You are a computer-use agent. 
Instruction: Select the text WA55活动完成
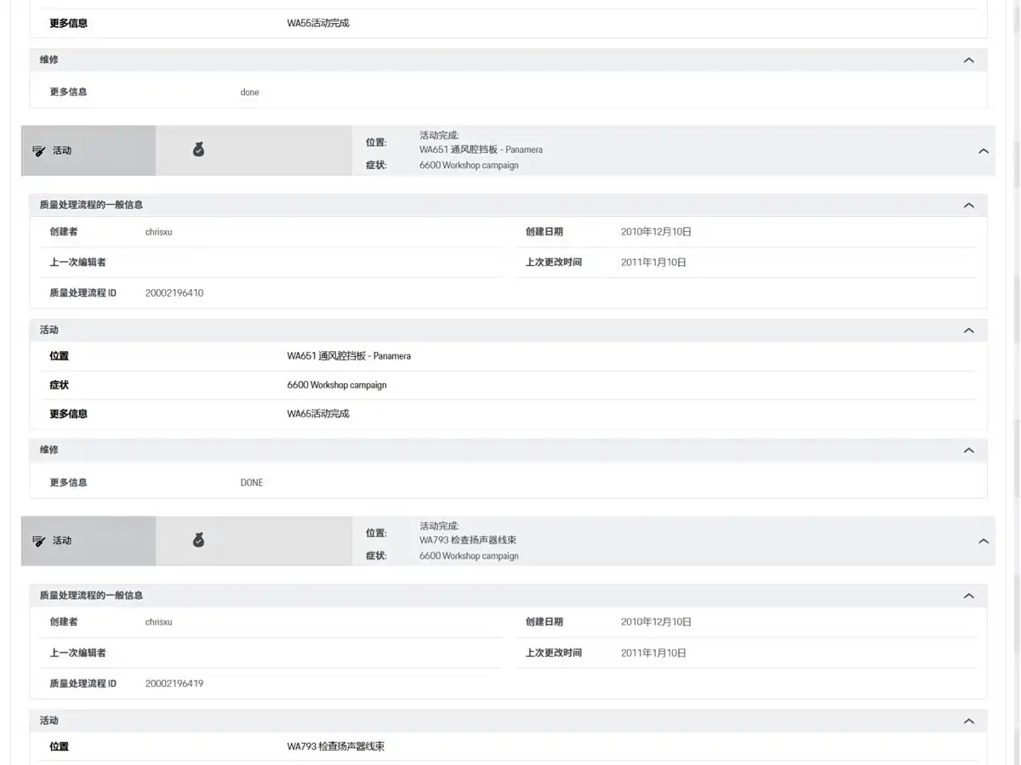pos(318,23)
